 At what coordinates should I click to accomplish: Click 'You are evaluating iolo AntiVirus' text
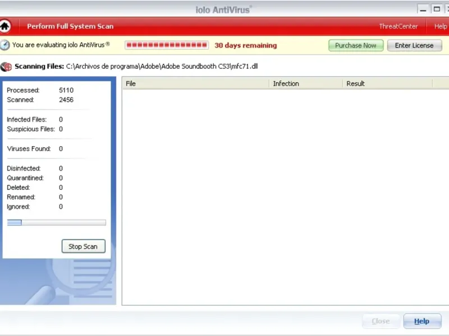[x=61, y=45]
